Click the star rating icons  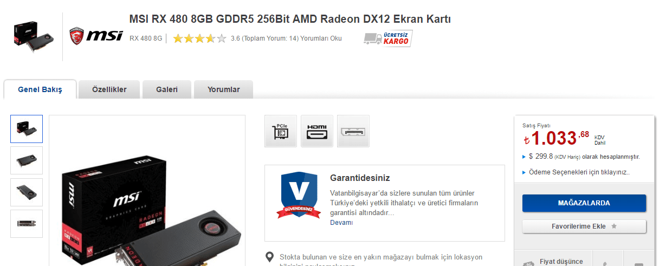click(x=199, y=38)
